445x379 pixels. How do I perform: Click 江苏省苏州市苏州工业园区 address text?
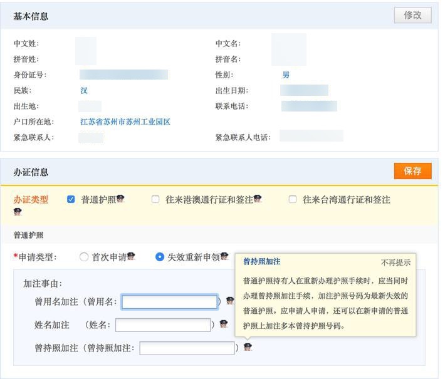click(125, 122)
